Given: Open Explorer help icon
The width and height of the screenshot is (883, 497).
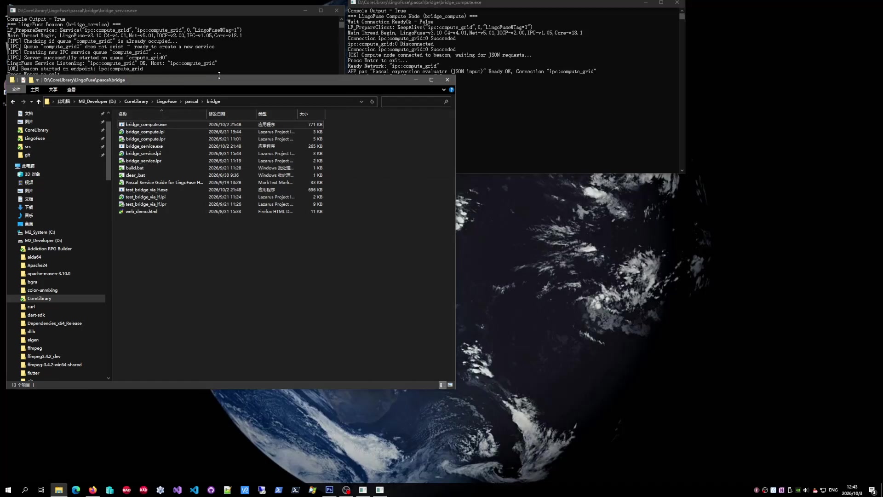Looking at the screenshot, I should pos(451,90).
